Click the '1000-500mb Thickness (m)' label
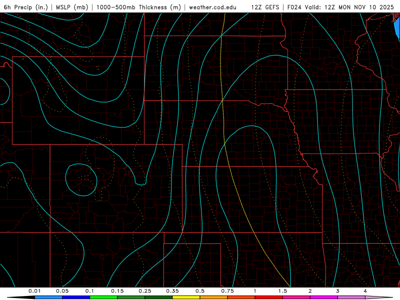 [x=138, y=7]
